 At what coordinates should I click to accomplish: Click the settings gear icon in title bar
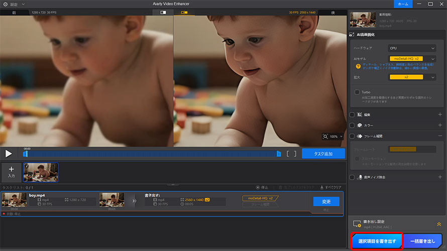click(5, 4)
